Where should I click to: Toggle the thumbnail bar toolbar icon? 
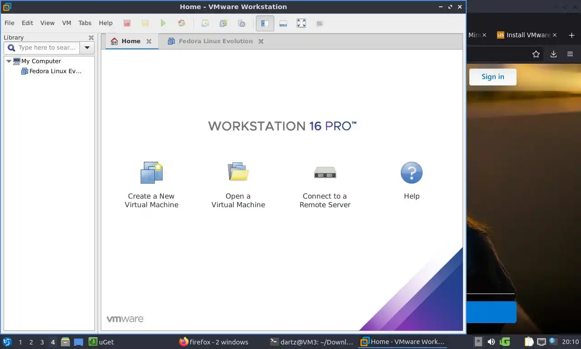coord(283,23)
